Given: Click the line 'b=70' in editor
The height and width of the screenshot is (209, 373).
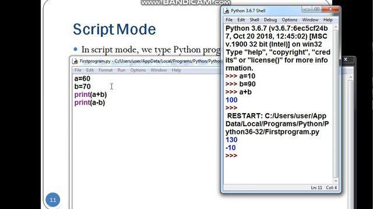Looking at the screenshot, I should click(x=82, y=87).
